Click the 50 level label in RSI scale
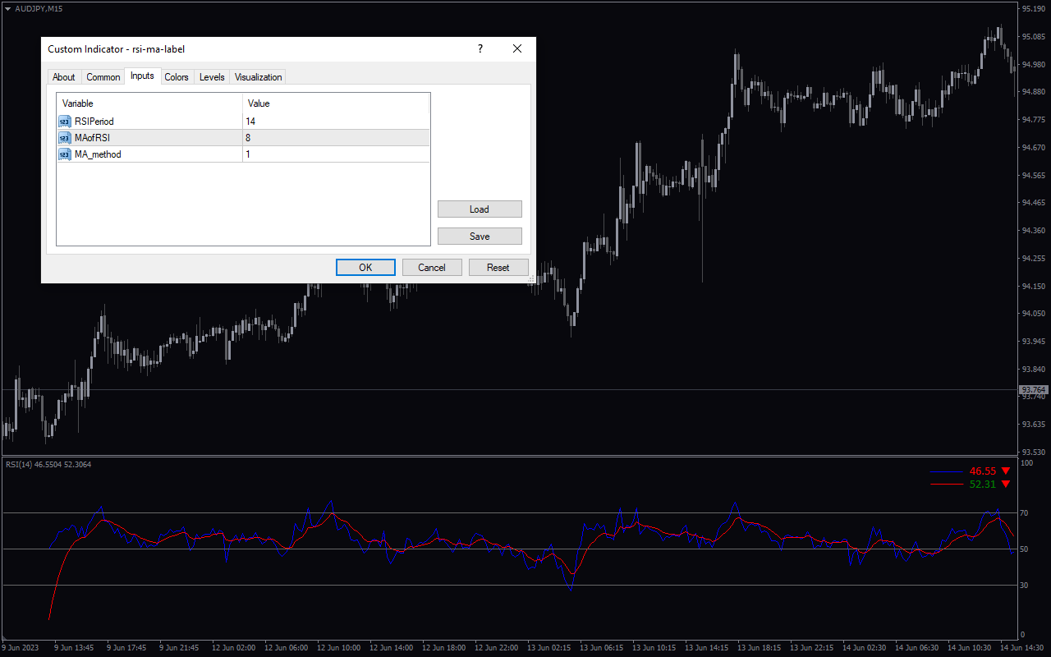Viewport: 1051px width, 657px height. (x=1025, y=549)
